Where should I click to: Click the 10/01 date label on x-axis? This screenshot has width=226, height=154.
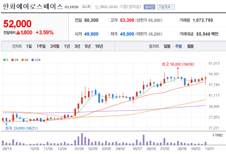click(x=209, y=149)
